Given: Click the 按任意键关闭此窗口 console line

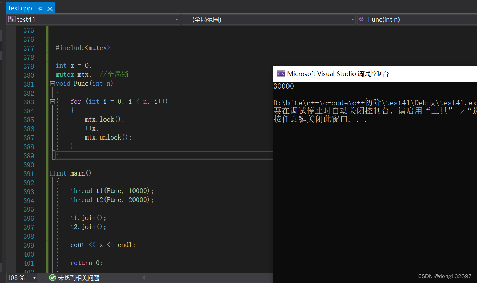Looking at the screenshot, I should 320,120.
